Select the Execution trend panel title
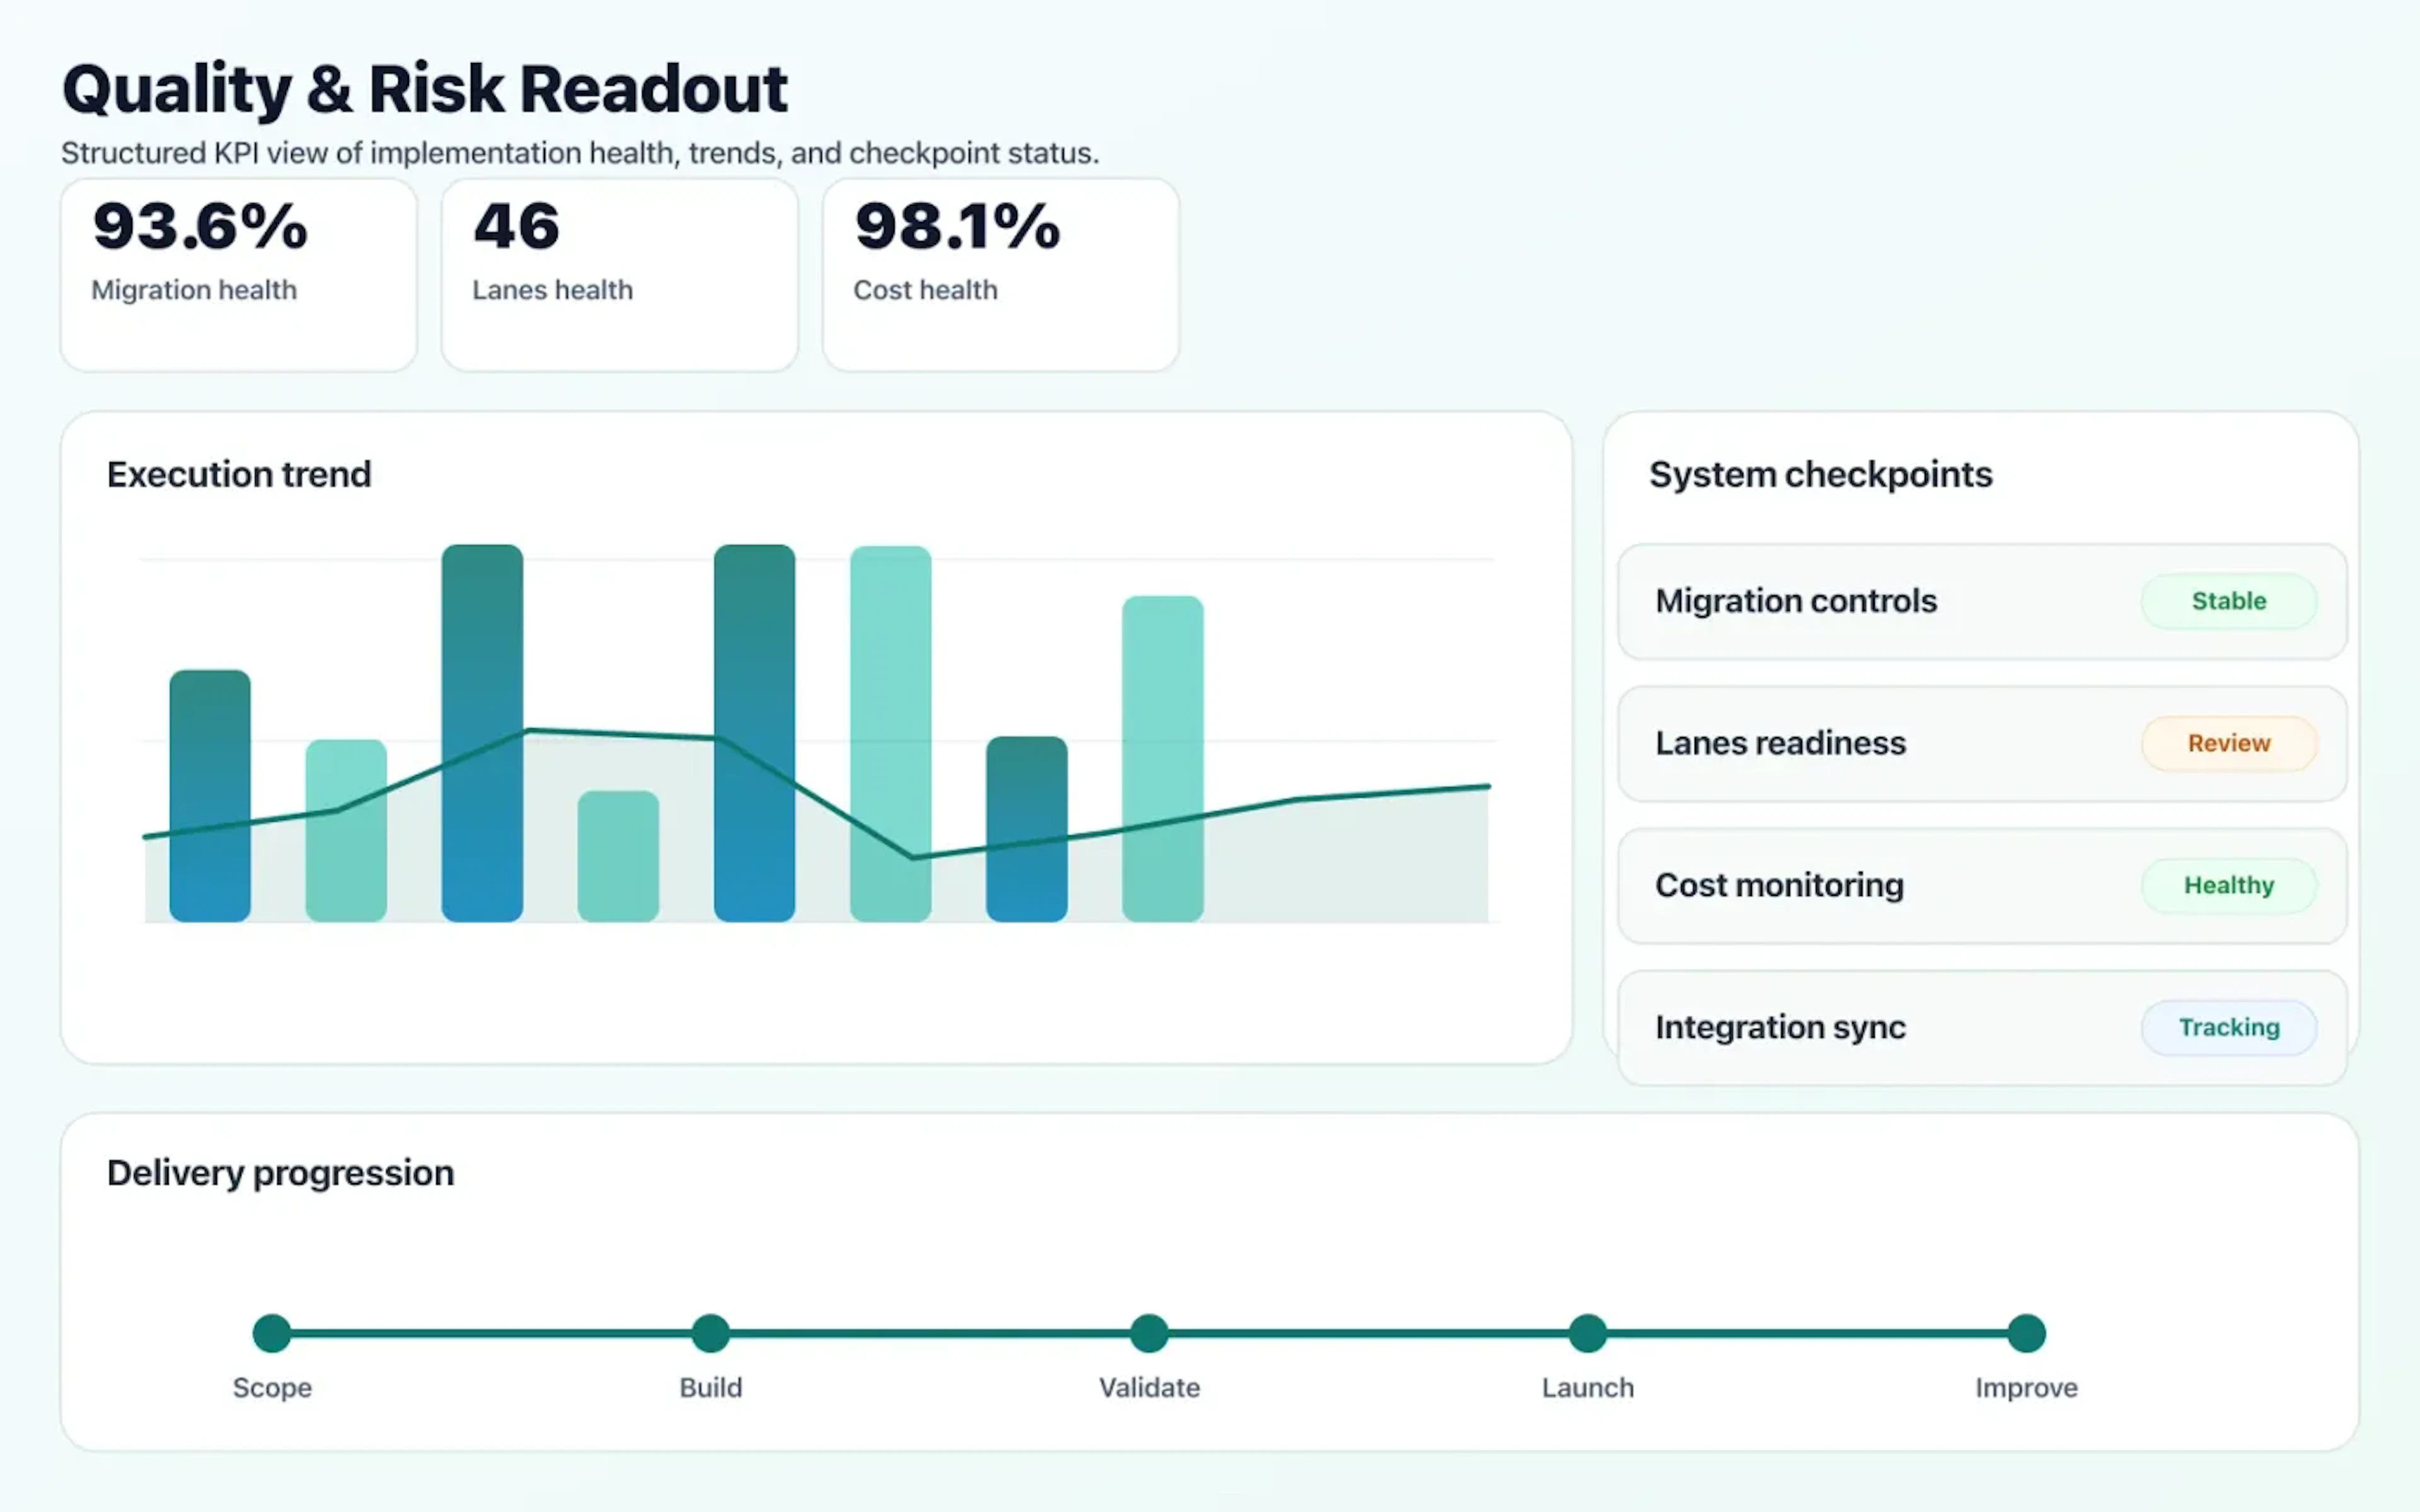2420x1512 pixels. (239, 474)
